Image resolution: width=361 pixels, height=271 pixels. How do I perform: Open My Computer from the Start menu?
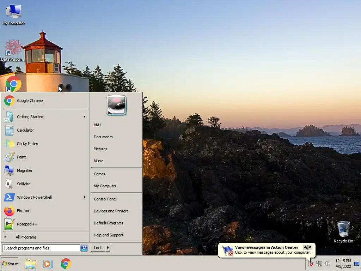(116, 186)
